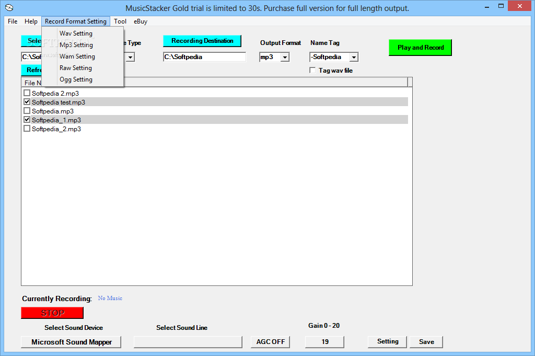Viewport: 535px width, 356px height.
Task: Expand the Output Format mp3 dropdown
Action: pyautogui.click(x=285, y=58)
